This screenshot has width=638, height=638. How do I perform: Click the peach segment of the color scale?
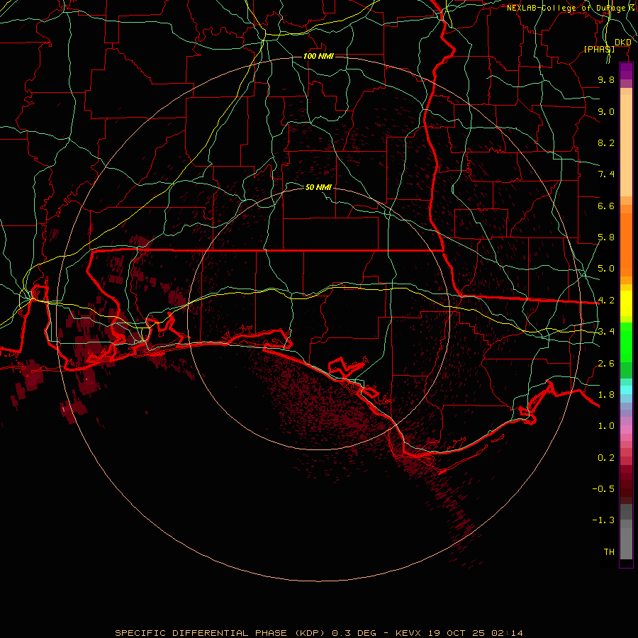point(626,145)
